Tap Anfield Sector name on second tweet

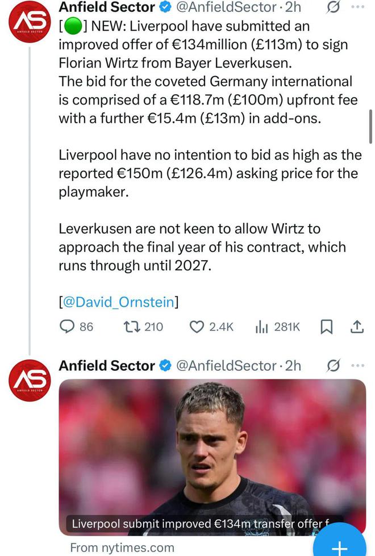click(x=107, y=366)
